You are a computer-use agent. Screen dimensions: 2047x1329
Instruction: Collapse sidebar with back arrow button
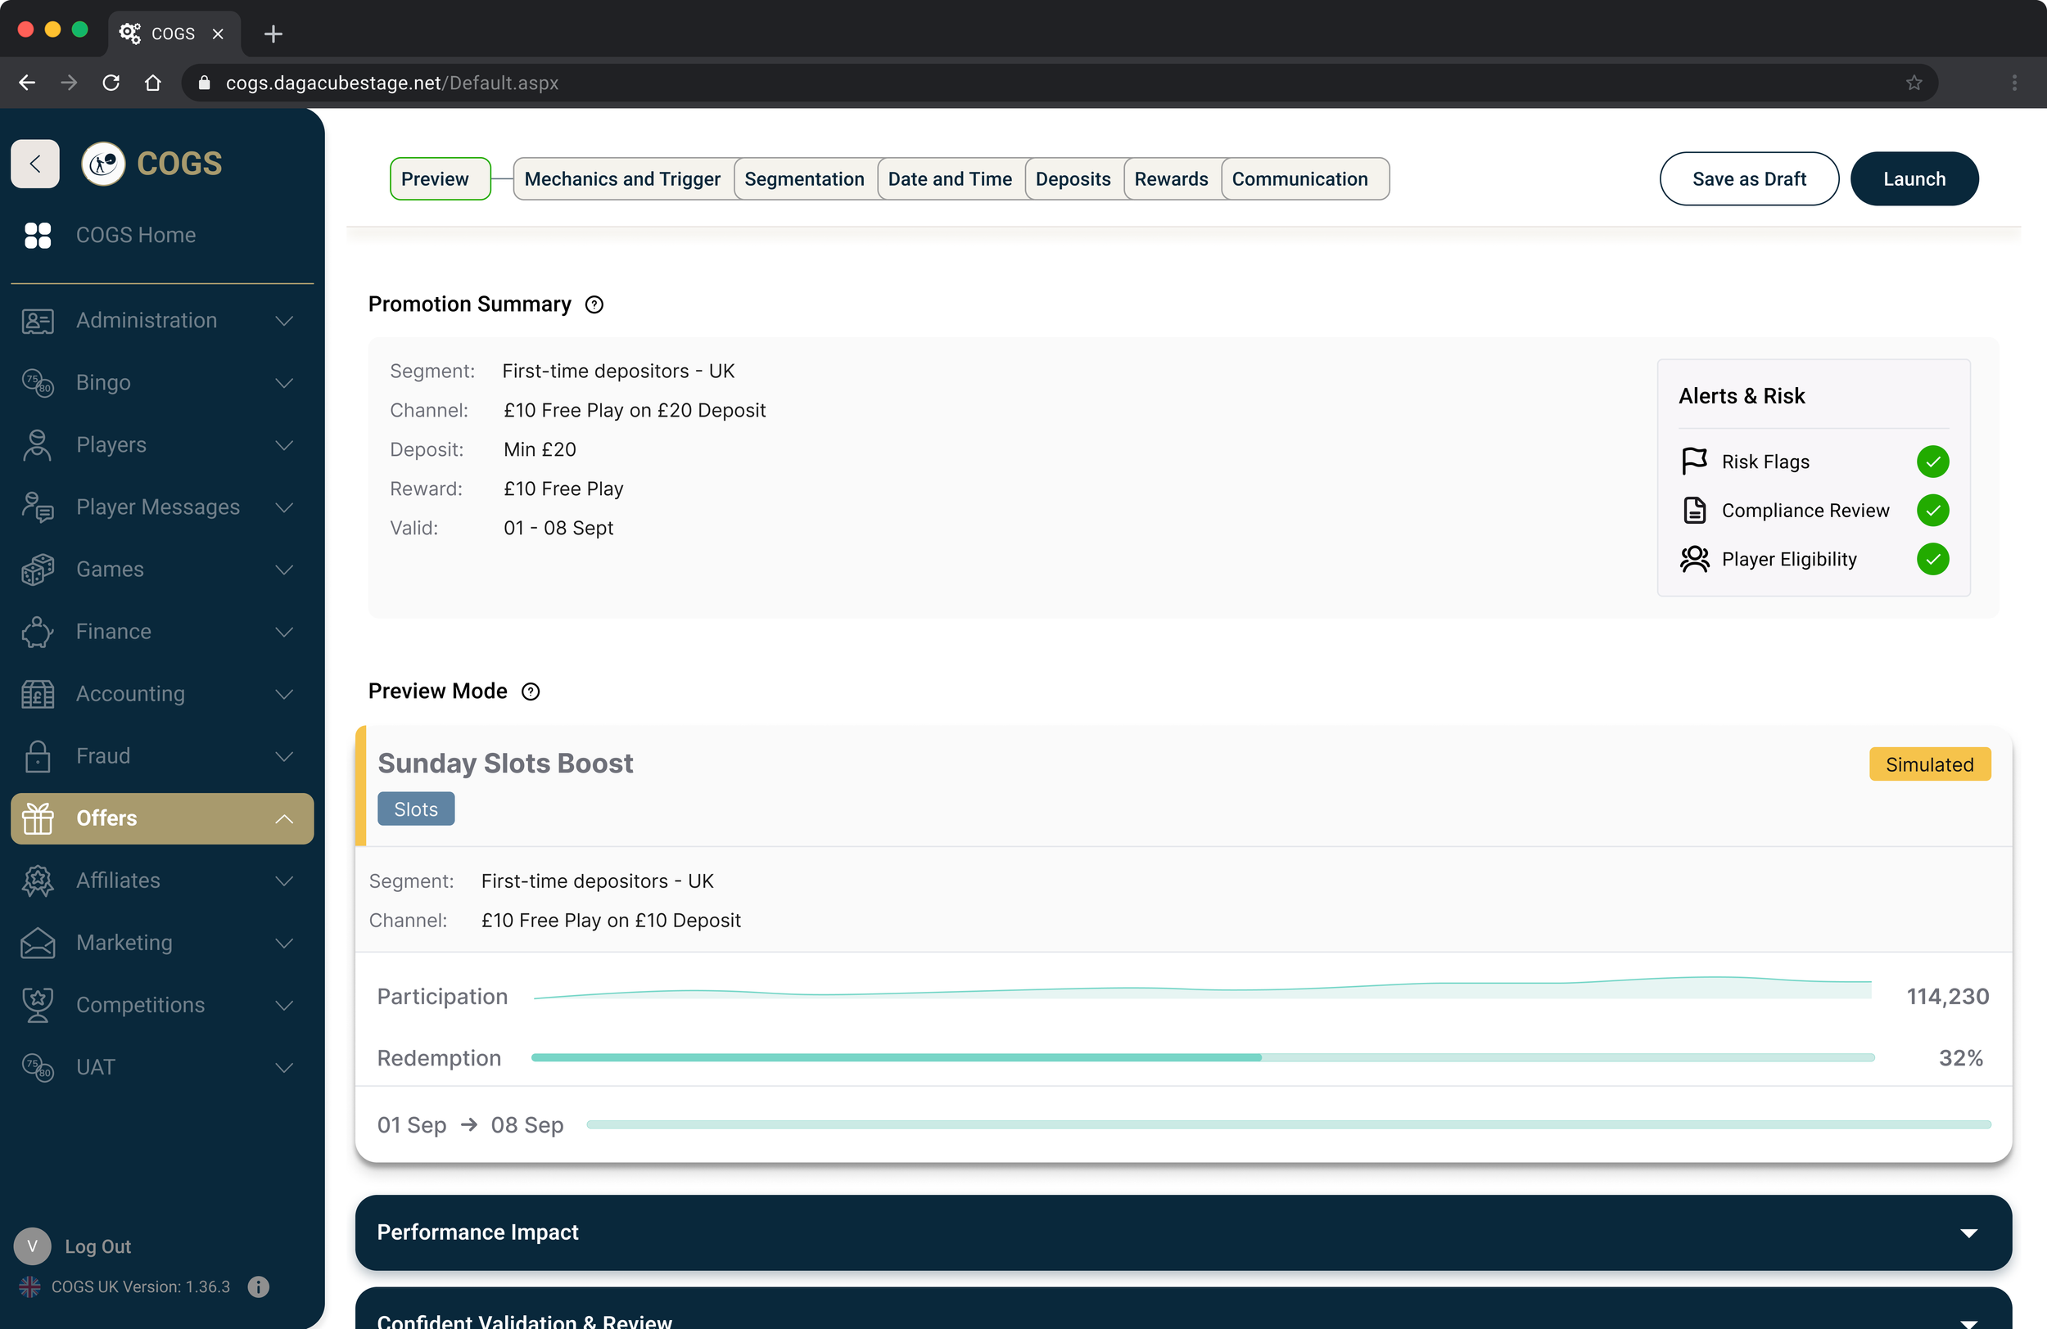35,164
